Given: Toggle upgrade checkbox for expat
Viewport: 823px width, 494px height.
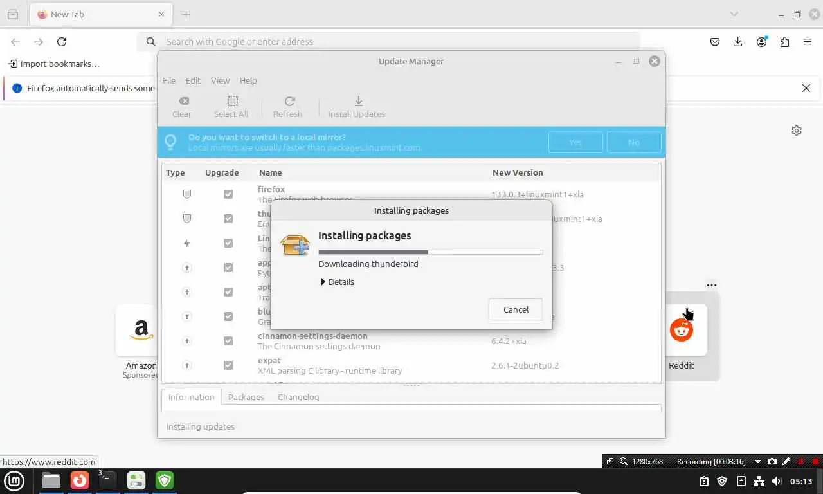Looking at the screenshot, I should pyautogui.click(x=228, y=365).
